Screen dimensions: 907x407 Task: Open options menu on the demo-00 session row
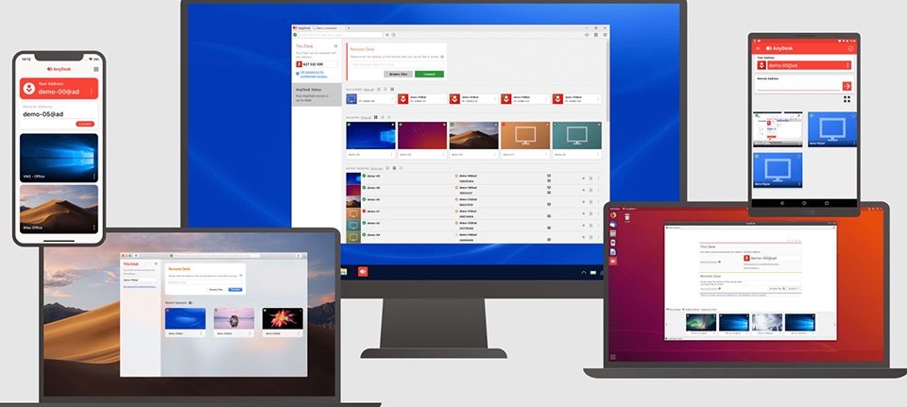coord(598,178)
